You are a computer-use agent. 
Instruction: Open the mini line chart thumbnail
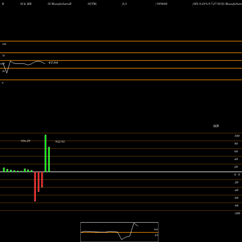point(120,232)
